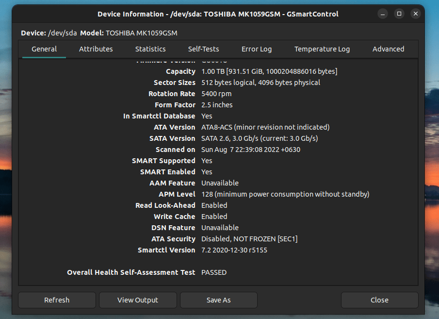Maximize the Device Information window

coord(399,14)
